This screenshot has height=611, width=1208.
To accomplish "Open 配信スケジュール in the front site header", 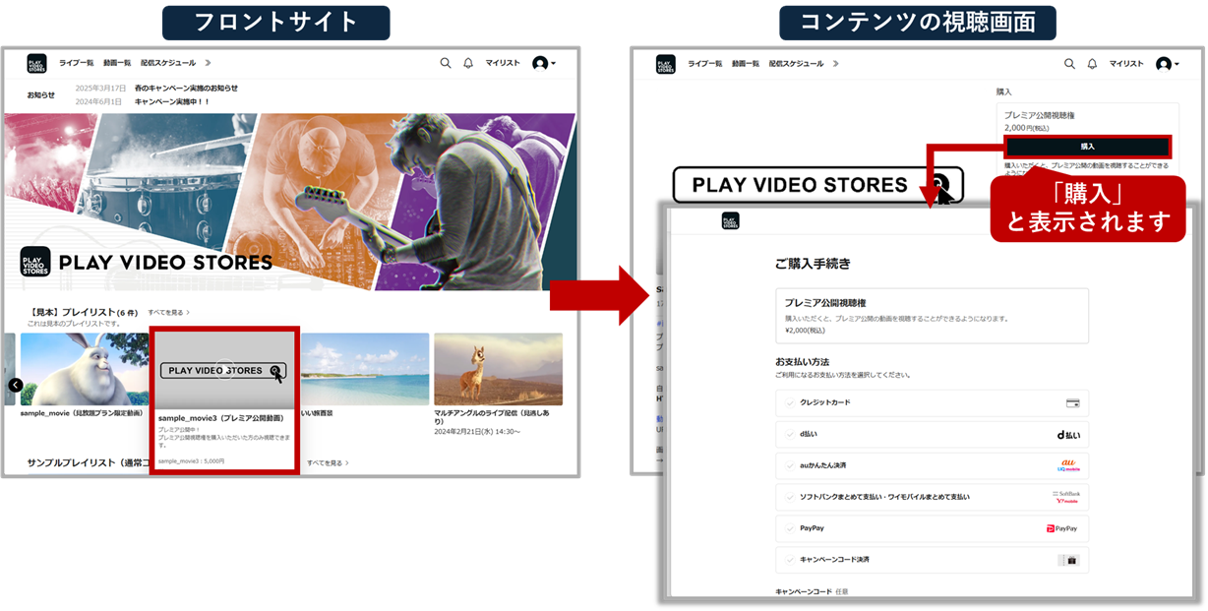I will (167, 63).
